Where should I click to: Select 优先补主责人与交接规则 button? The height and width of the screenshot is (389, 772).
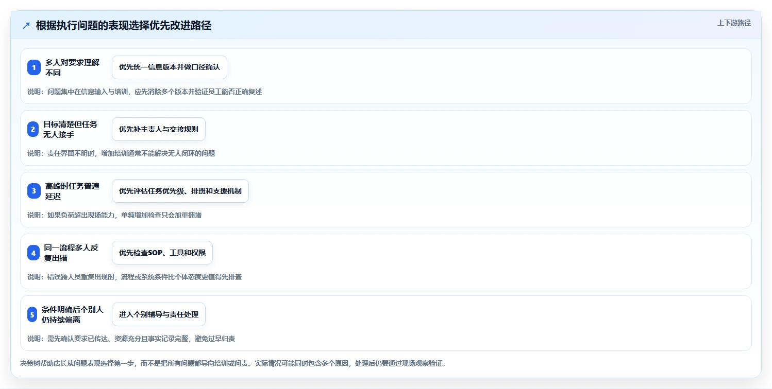click(159, 129)
